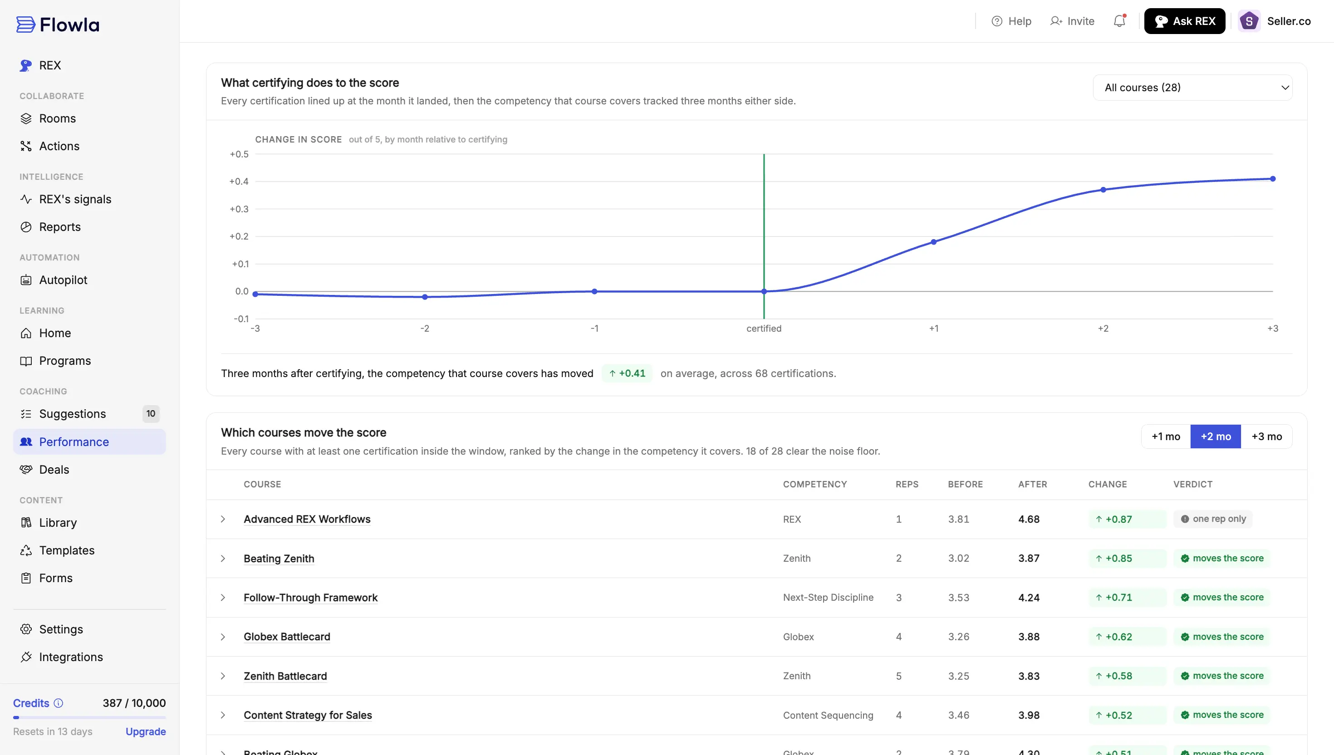This screenshot has height=755, width=1334.
Task: Click the chart point at month -2
Action: pos(425,297)
